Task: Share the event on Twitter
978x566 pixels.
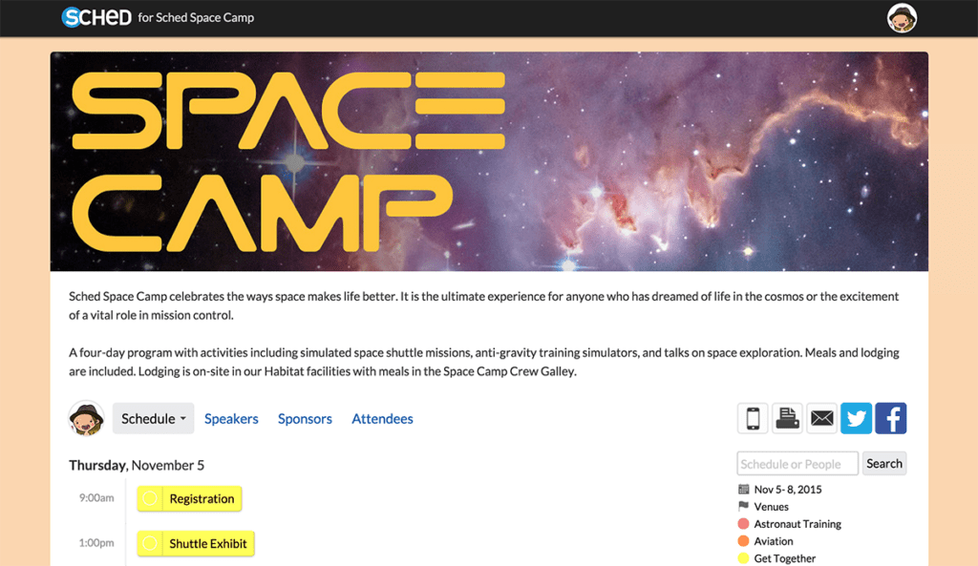Action: click(856, 418)
